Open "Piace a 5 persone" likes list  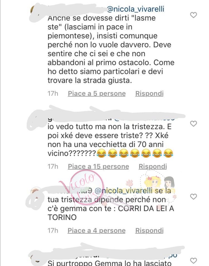[x=97, y=94]
